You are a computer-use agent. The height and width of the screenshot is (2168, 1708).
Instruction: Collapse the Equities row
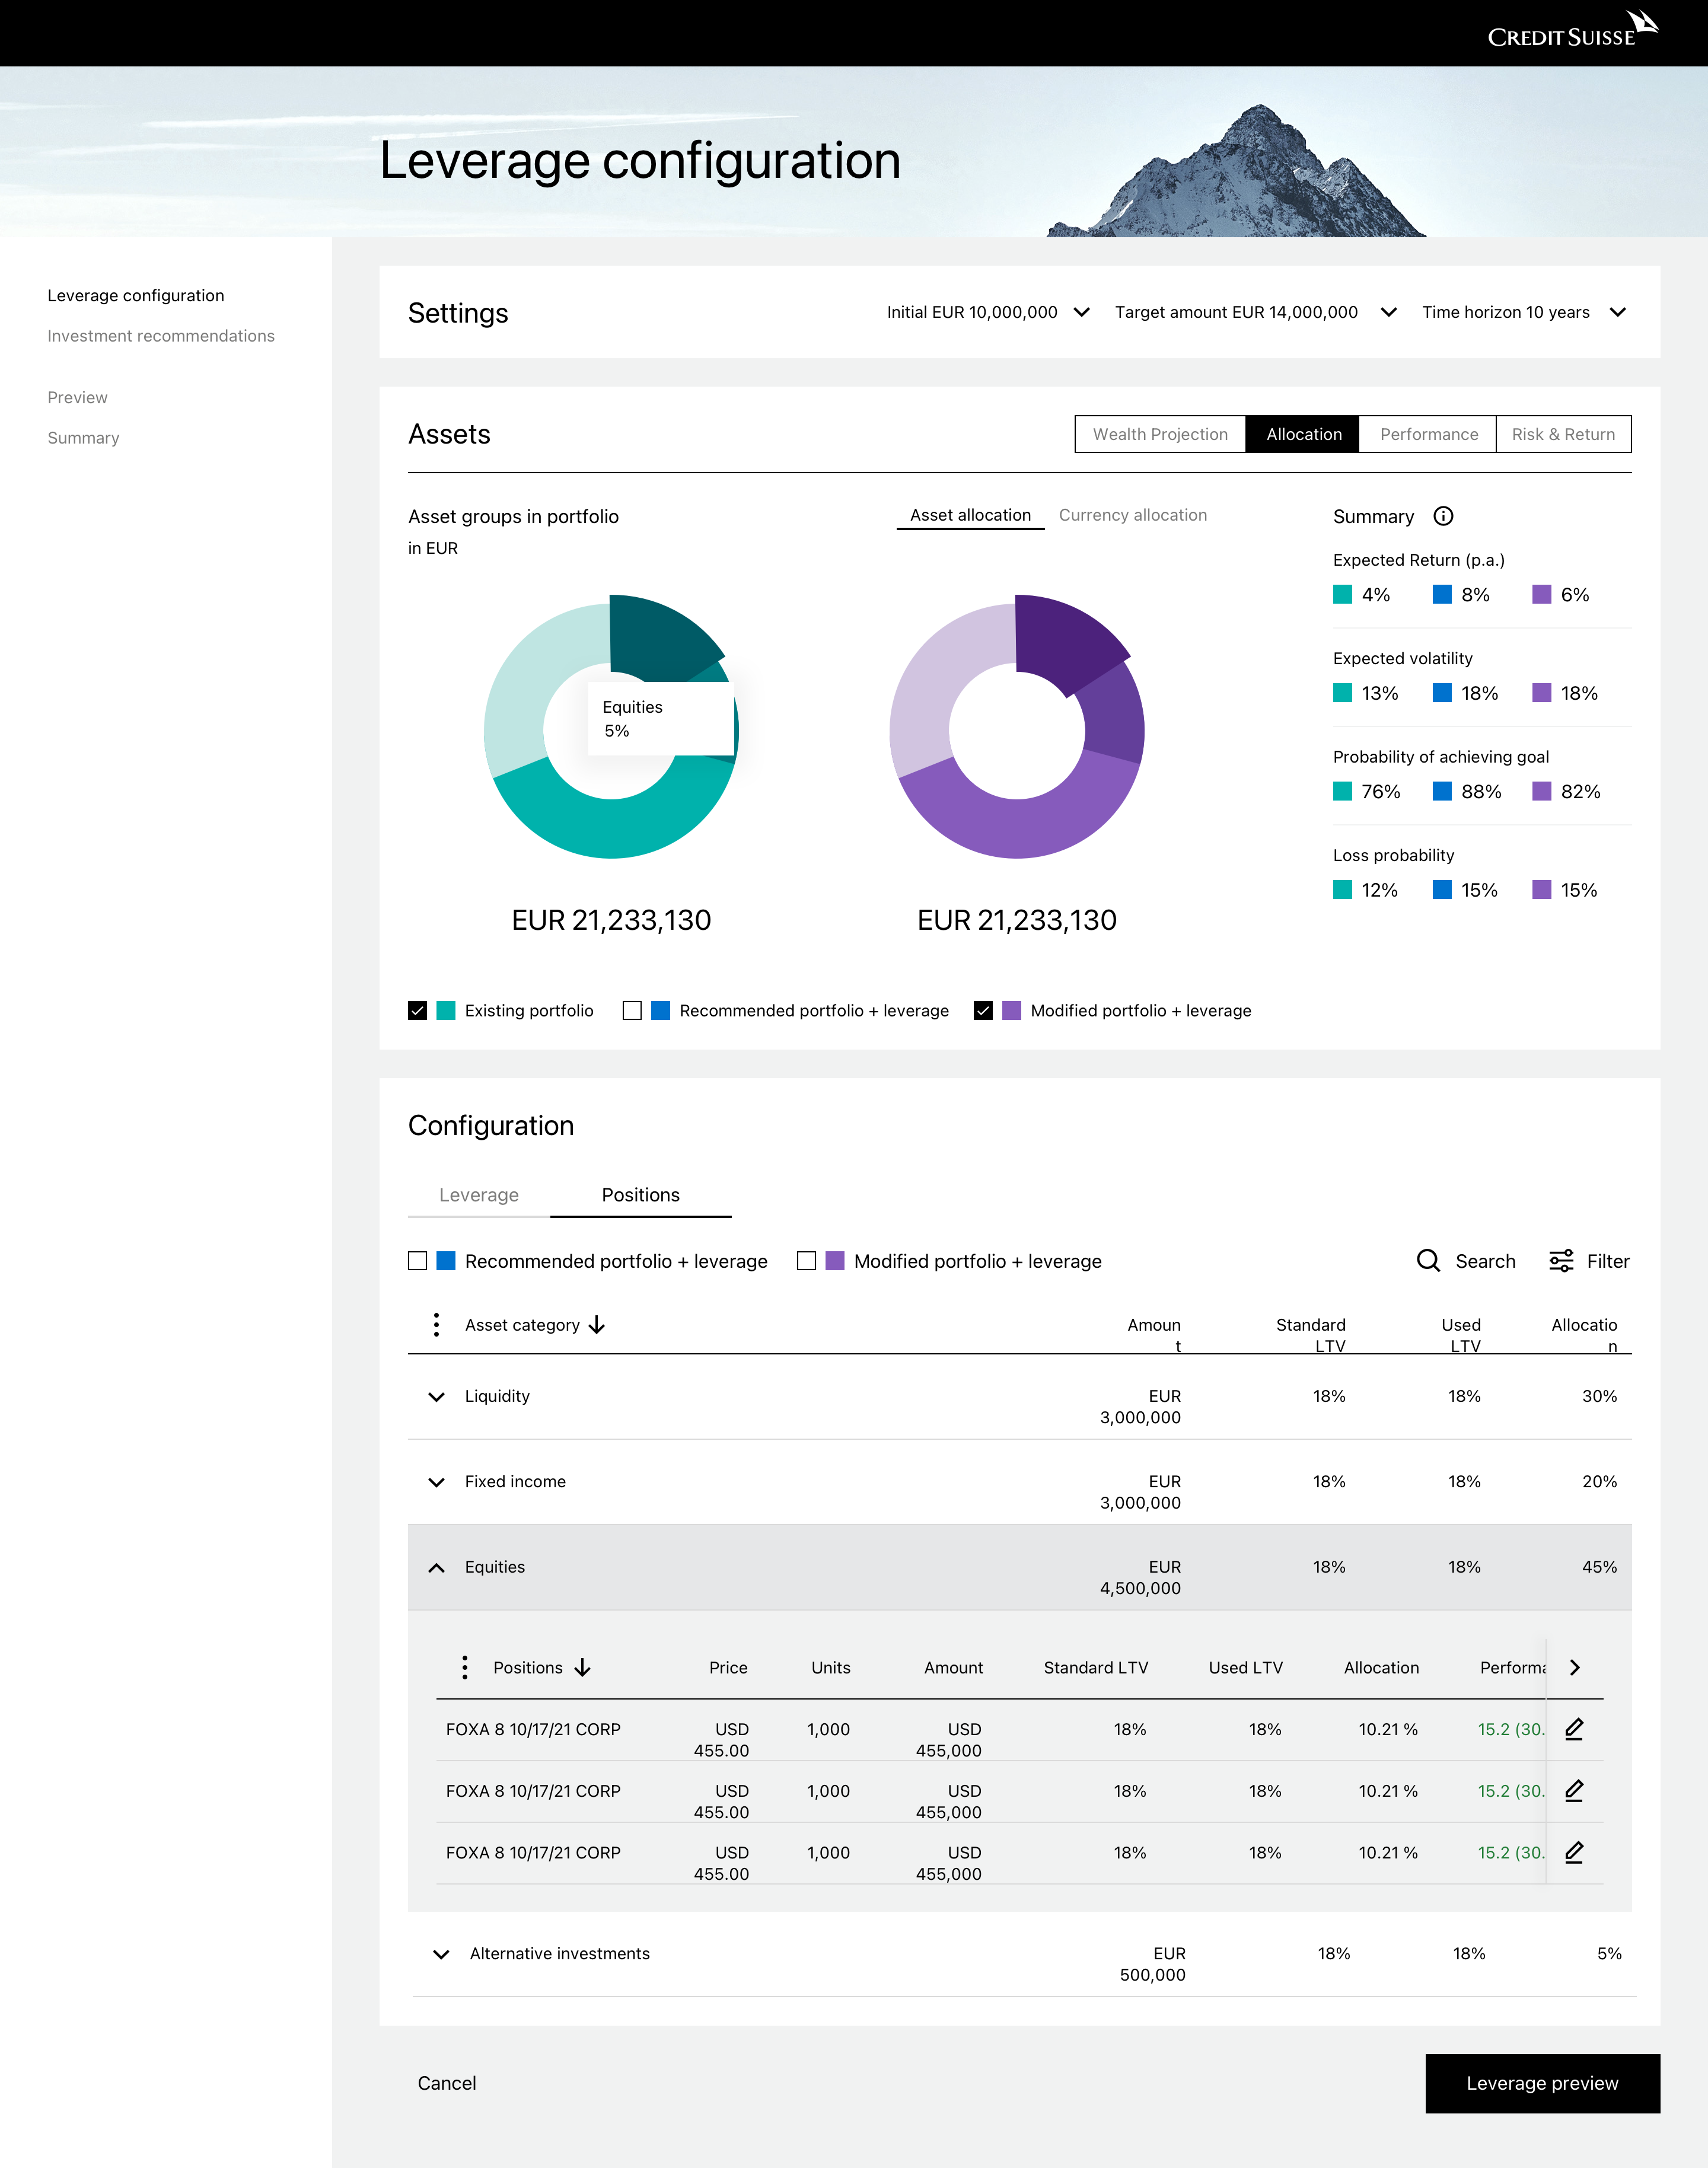coord(436,1567)
